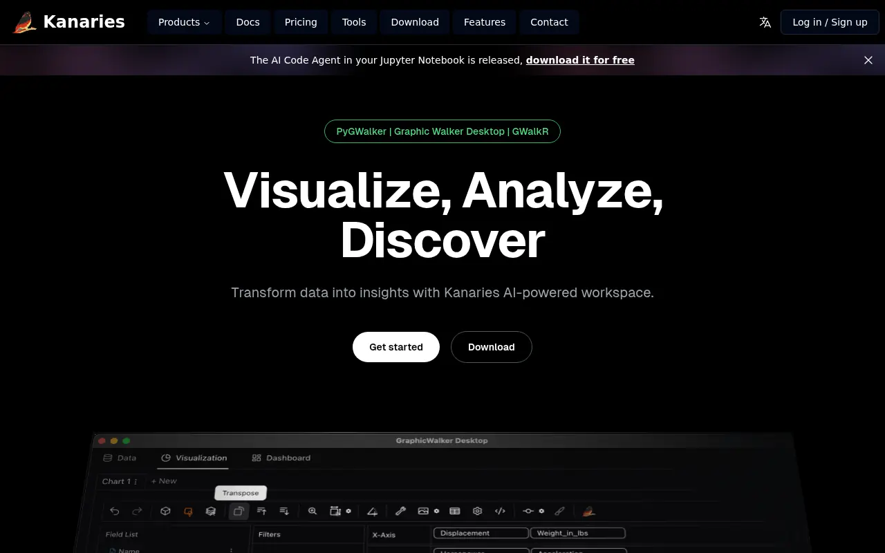Undo the last action in GraphicWalker
The height and width of the screenshot is (553, 885).
click(115, 511)
